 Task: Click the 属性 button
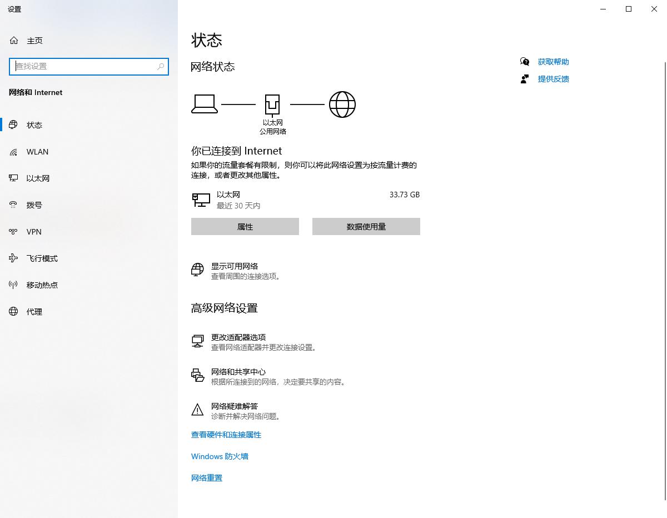[245, 227]
